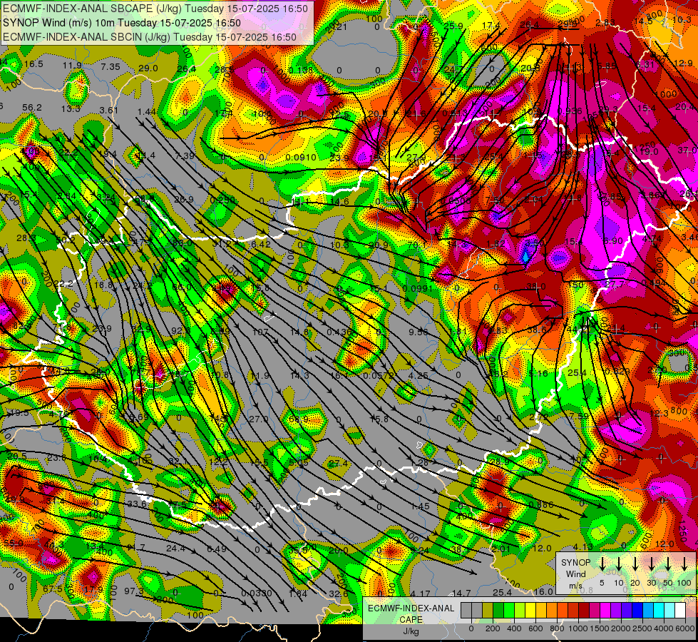Click the station value 33.6
The height and width of the screenshot is (642, 698).
tap(137, 504)
